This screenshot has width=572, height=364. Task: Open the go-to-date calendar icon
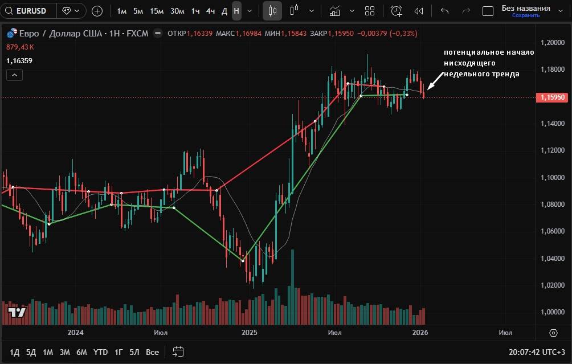click(x=178, y=351)
